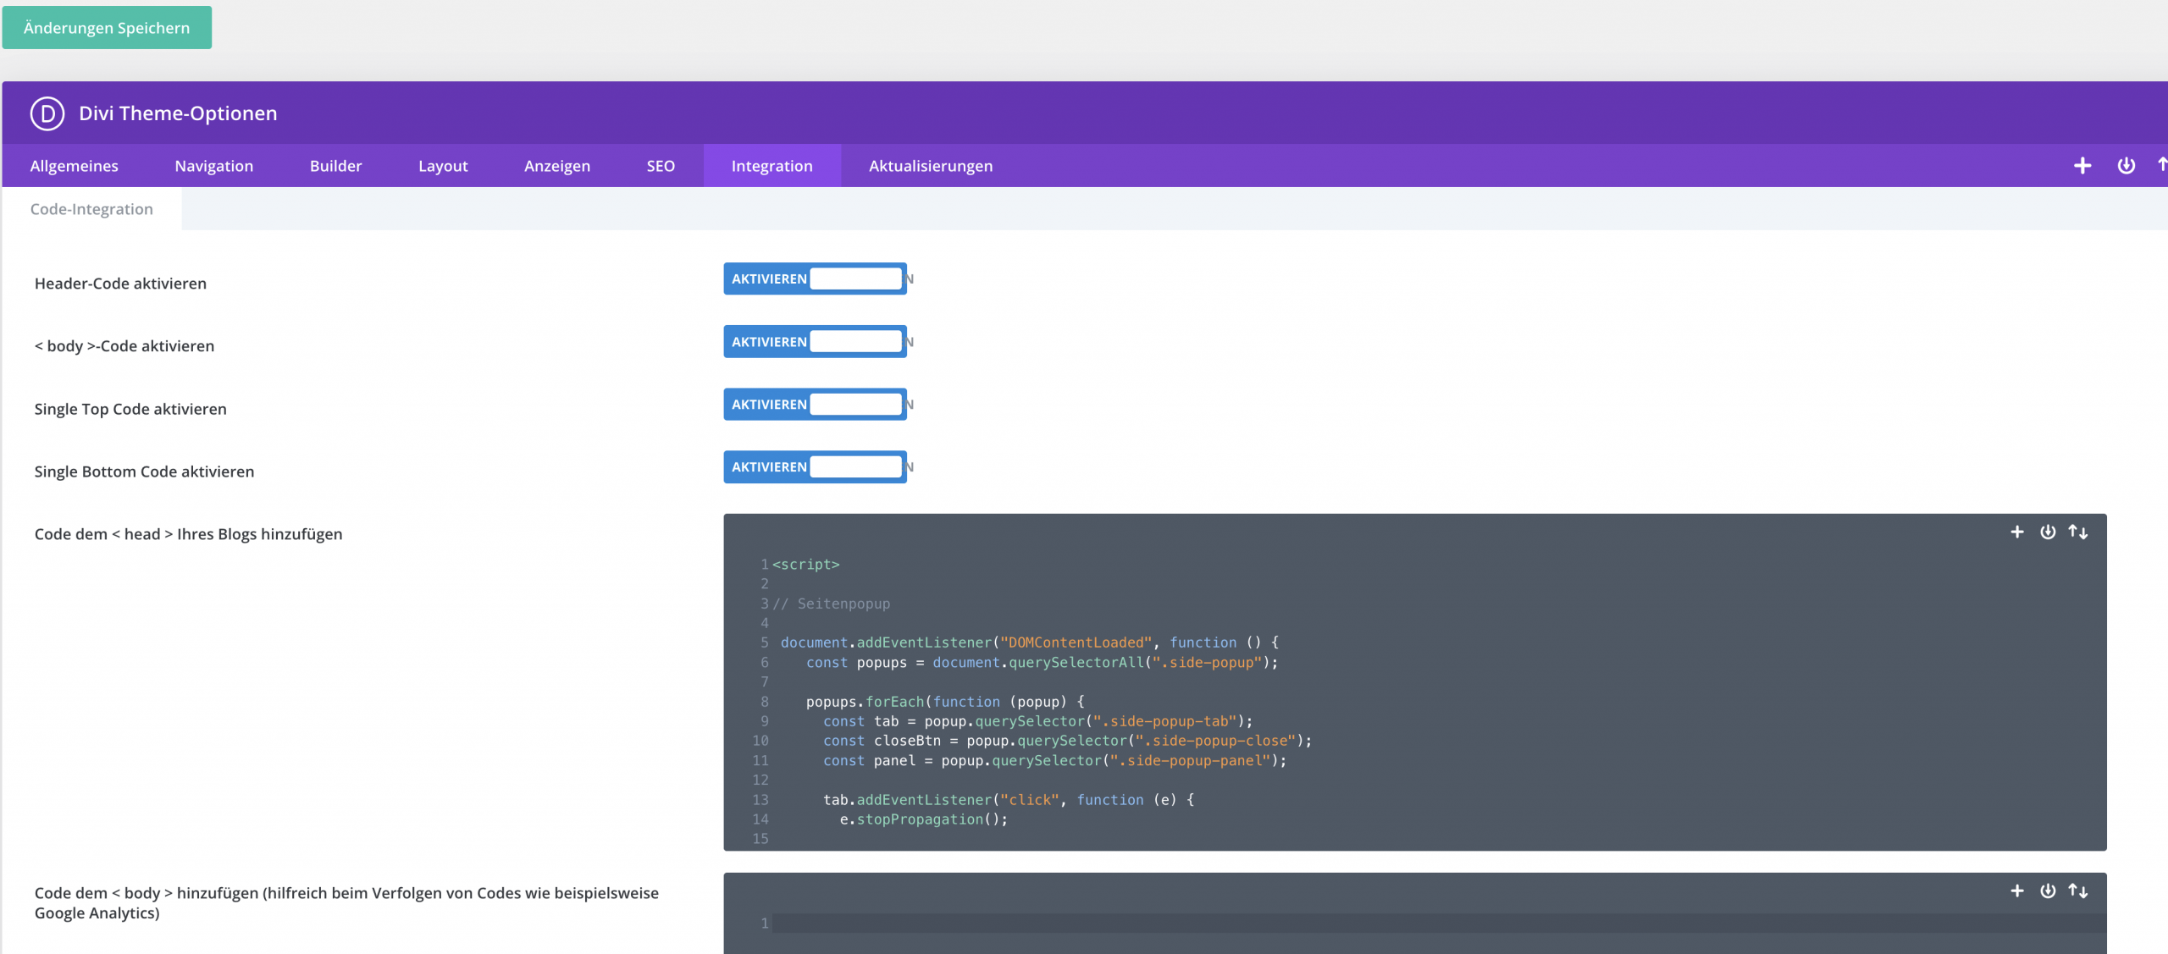
Task: Toggle Header-Code aktivieren switch
Action: [x=815, y=279]
